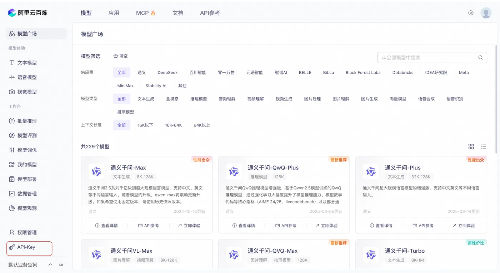Viewport: 500px width, 273px height.
Task: Click the 通义千问-Turbo model logo icon
Action: click(371, 254)
